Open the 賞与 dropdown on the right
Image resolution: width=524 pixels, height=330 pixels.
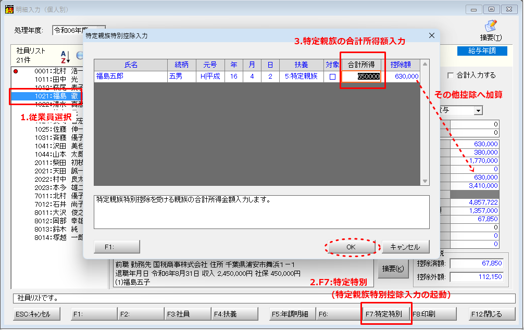pos(478,110)
